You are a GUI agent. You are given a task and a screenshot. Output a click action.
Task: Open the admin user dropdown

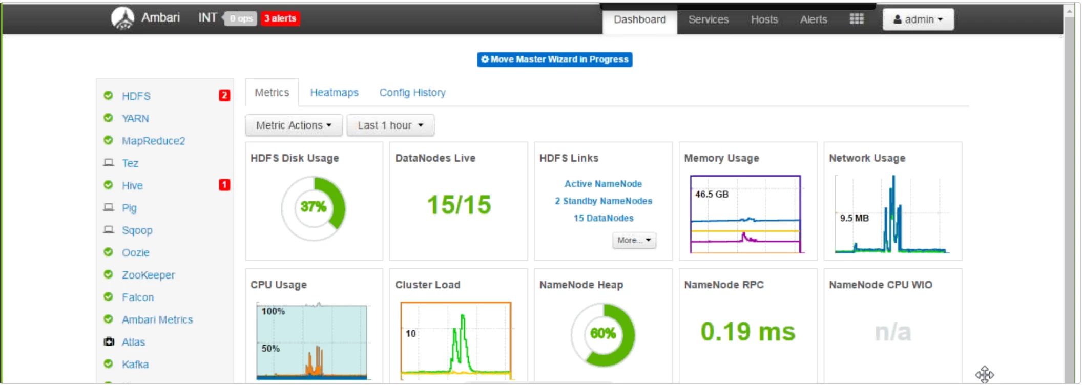tap(918, 19)
